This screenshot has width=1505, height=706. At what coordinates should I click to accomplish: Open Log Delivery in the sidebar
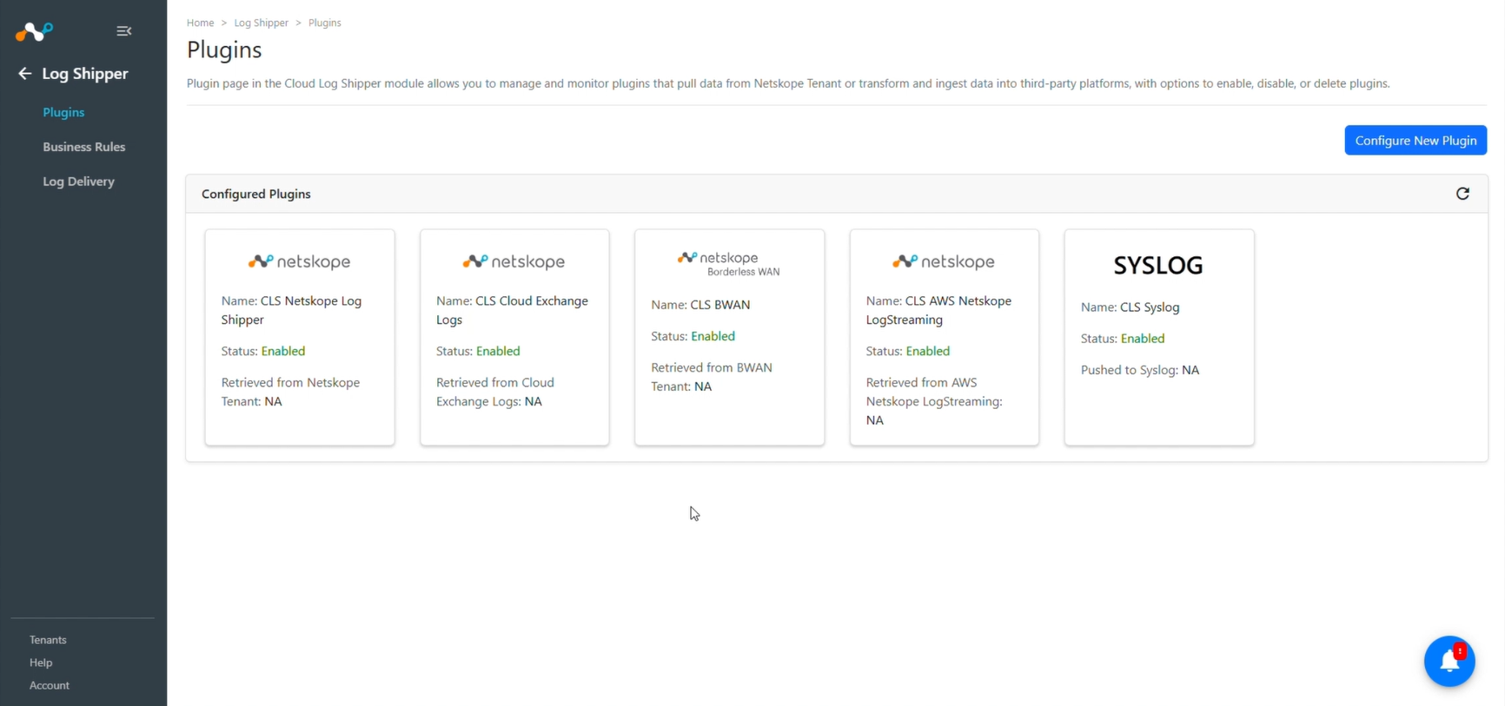[x=78, y=181]
